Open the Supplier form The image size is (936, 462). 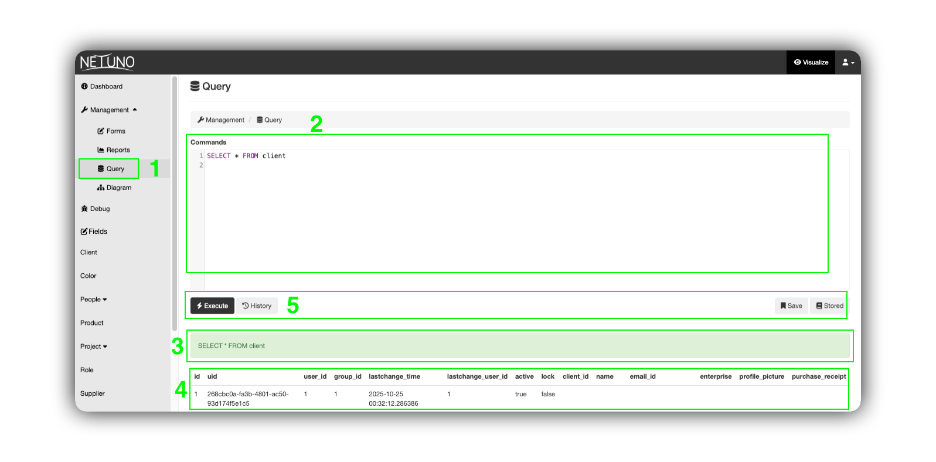pyautogui.click(x=92, y=393)
